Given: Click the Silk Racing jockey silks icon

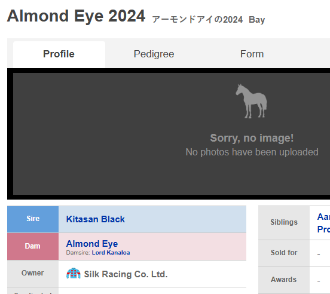Looking at the screenshot, I should pyautogui.click(x=74, y=273).
